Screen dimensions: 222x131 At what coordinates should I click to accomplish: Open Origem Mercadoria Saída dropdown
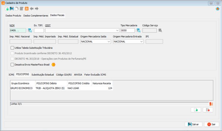tap(109, 41)
